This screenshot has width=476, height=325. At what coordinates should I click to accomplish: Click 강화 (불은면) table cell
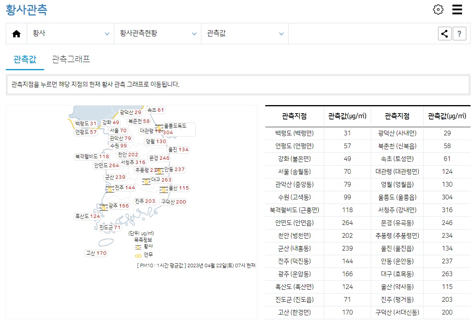(294, 159)
